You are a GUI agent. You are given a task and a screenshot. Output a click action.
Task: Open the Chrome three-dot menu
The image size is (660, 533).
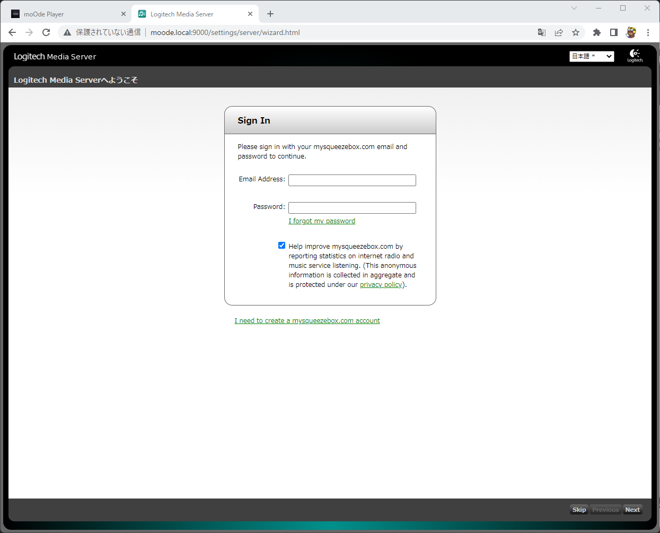pos(648,32)
